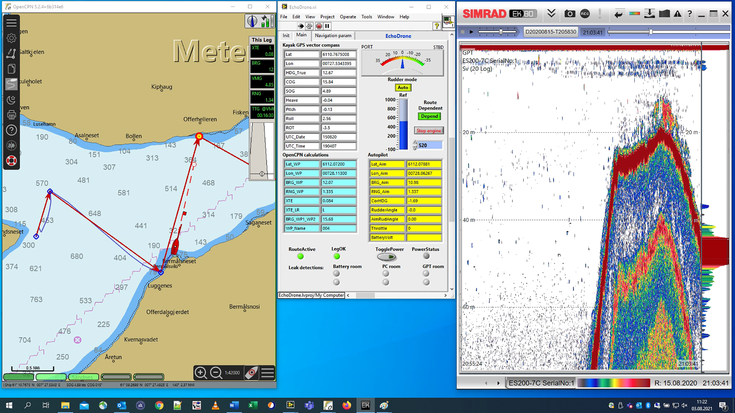This screenshot has height=413, width=735.
Task: Open the replay file selector D20200815-T205830
Action: (x=550, y=32)
